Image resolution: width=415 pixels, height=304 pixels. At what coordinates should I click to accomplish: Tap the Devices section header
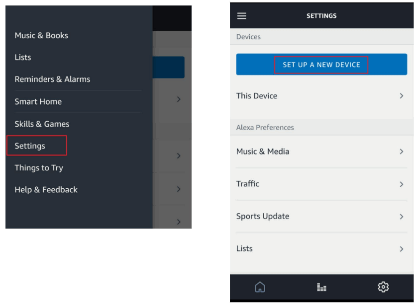tap(248, 36)
